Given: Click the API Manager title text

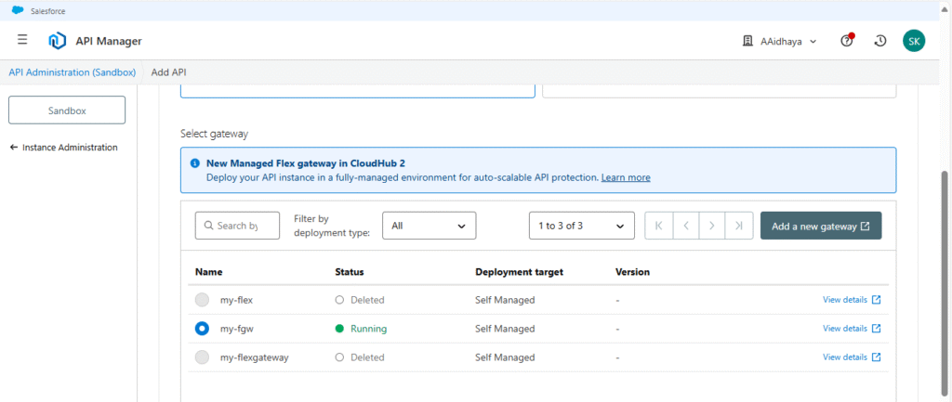Looking at the screenshot, I should coord(109,41).
